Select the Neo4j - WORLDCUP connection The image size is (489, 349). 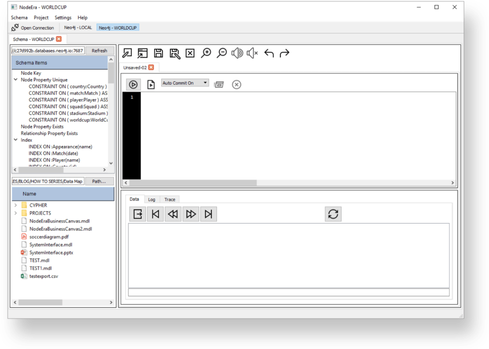click(118, 28)
